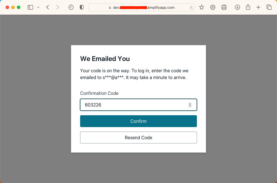Toggle the sidebar visibility icon

click(30, 7)
